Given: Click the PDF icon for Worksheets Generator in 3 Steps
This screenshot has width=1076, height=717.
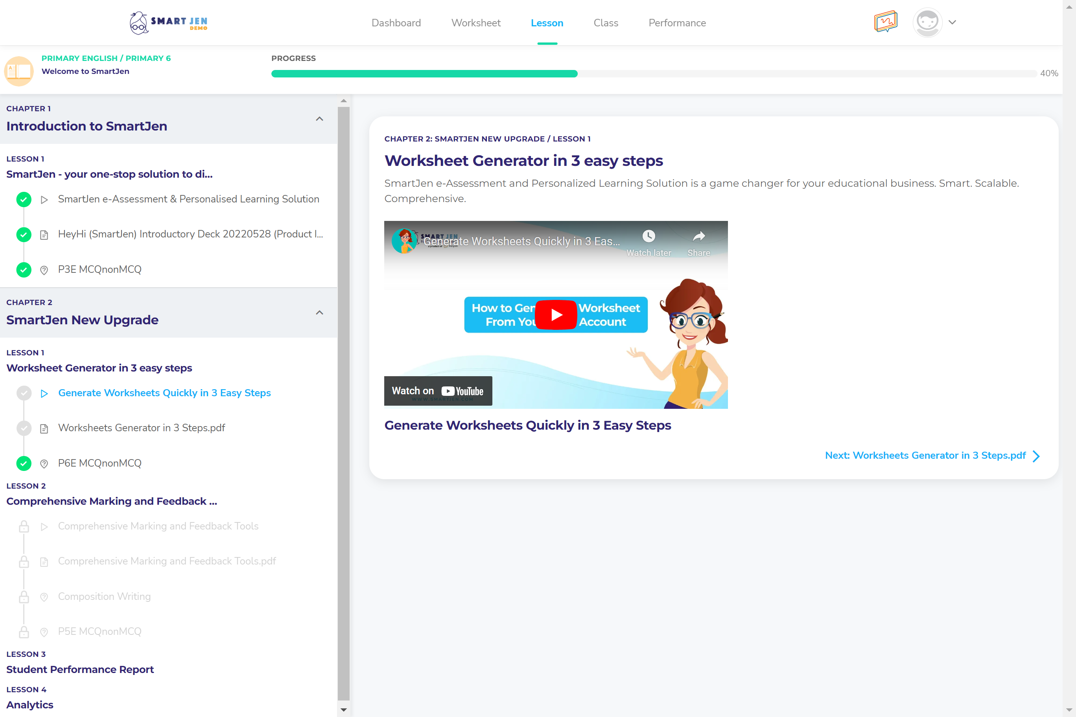Looking at the screenshot, I should pyautogui.click(x=44, y=428).
